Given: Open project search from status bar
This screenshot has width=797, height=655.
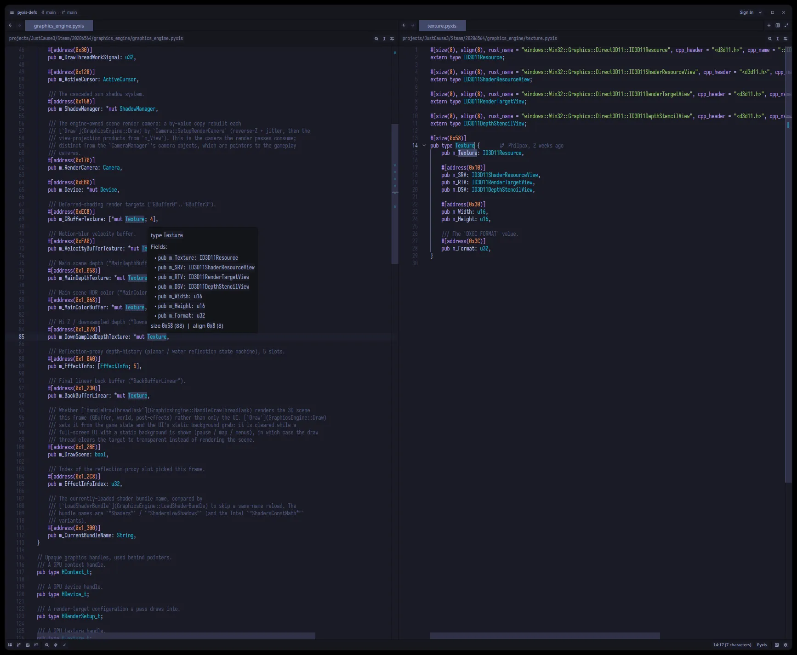Looking at the screenshot, I should (x=47, y=645).
